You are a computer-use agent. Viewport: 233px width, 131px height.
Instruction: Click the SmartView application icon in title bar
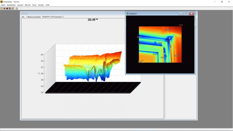[x=1, y=2]
